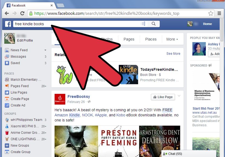
Task: Open a new browser tab
Action: tap(61, 6)
